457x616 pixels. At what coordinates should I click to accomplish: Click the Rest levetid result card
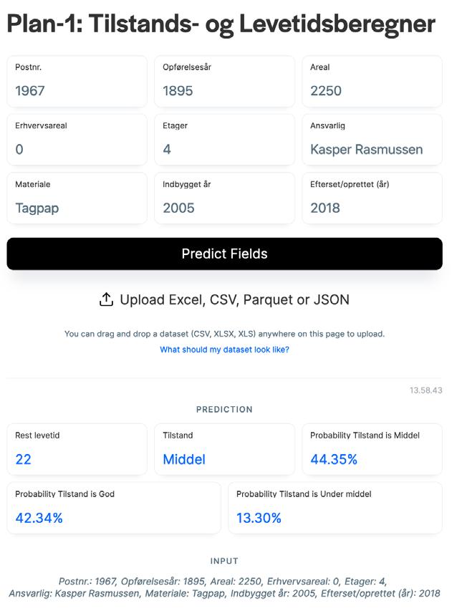pyautogui.click(x=77, y=449)
